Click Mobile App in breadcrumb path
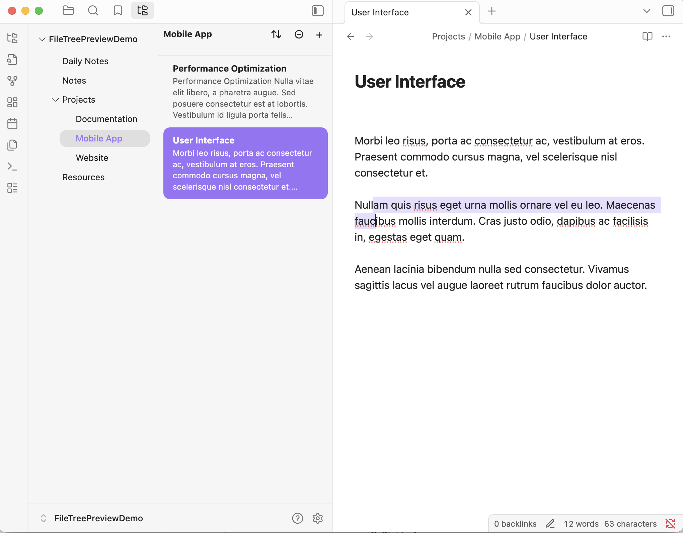Screen dimensions: 683x533 pyautogui.click(x=497, y=36)
